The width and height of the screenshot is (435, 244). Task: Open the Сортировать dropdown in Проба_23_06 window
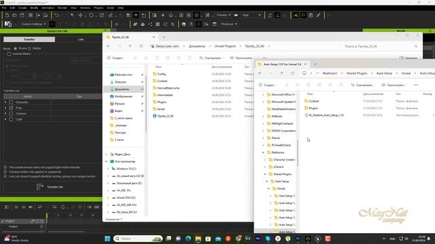[x=211, y=58]
